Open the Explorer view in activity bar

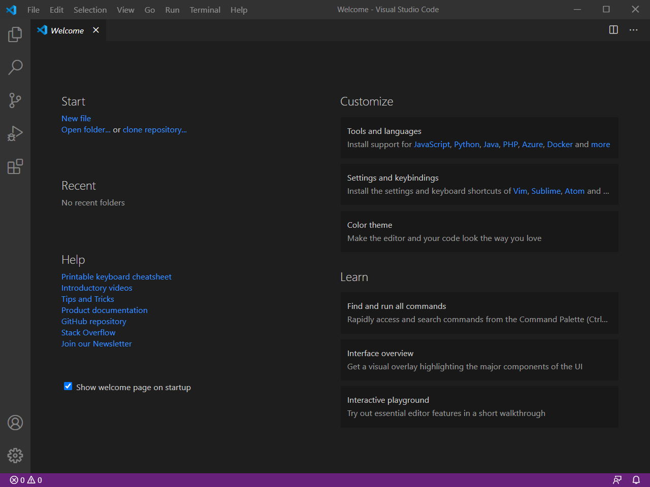(x=15, y=34)
